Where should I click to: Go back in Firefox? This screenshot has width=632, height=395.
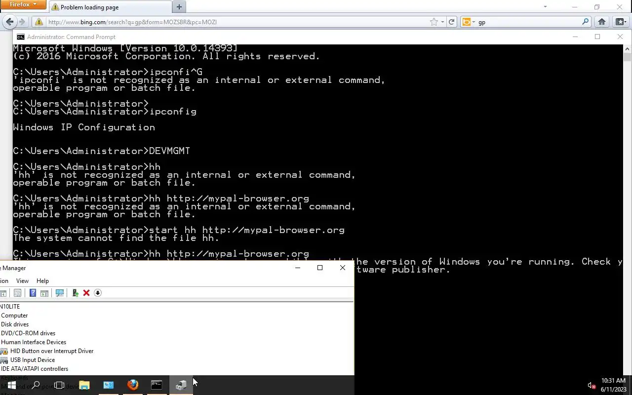9,22
